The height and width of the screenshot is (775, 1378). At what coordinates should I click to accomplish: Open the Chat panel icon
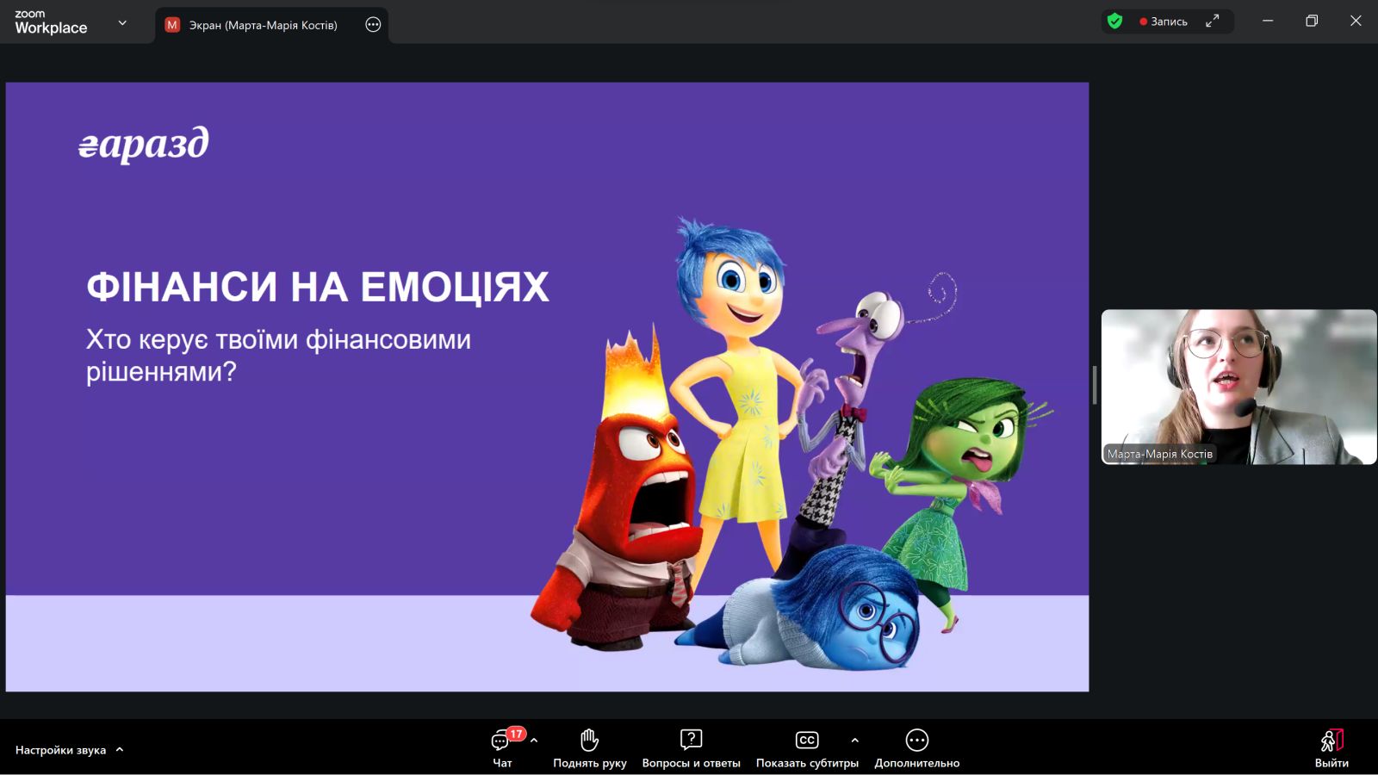coord(500,741)
